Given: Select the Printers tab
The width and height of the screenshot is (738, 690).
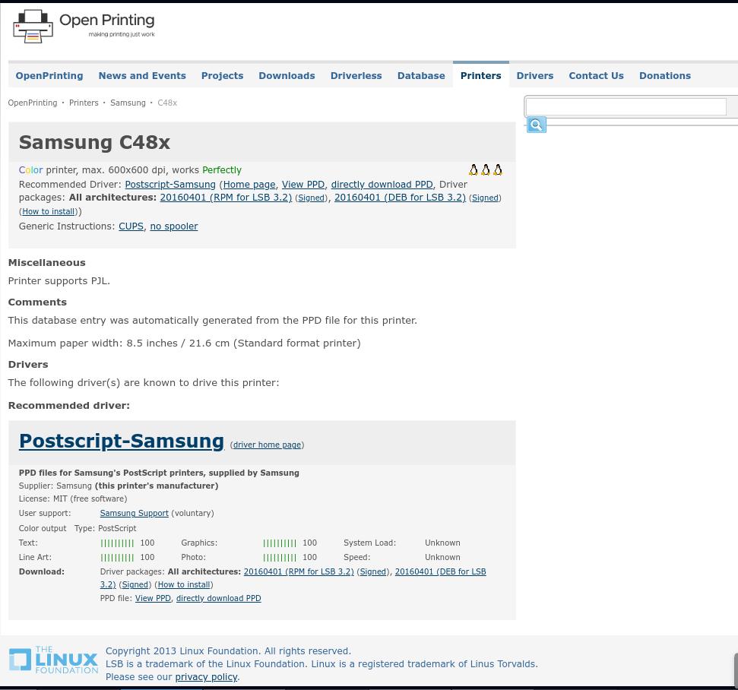Looking at the screenshot, I should (480, 76).
